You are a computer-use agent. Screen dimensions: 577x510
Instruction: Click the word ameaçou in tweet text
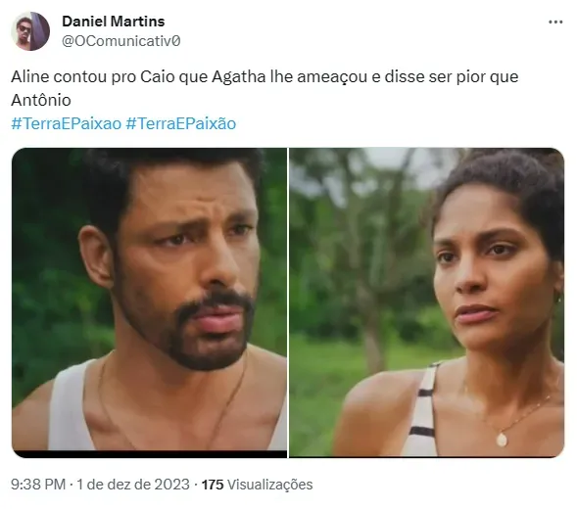(x=331, y=77)
